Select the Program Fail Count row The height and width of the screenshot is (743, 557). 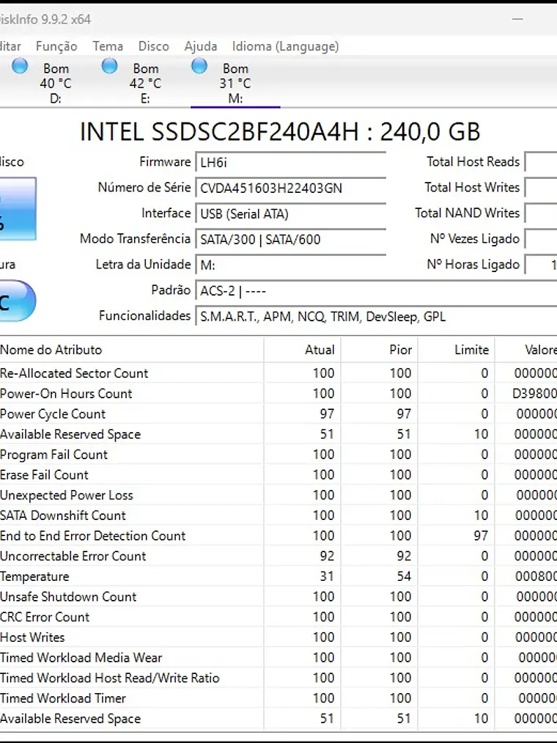coord(278,455)
